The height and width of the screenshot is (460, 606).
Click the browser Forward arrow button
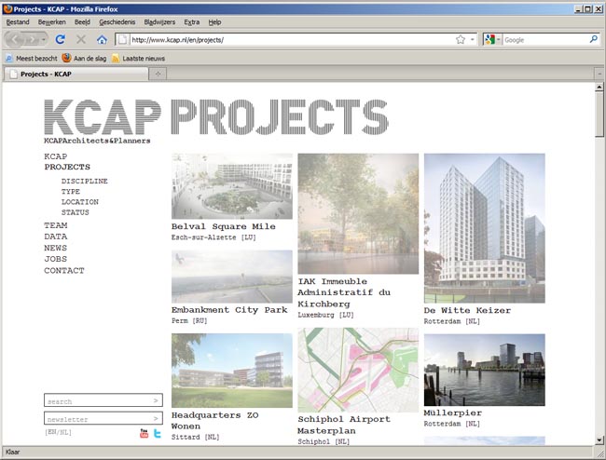(32, 39)
